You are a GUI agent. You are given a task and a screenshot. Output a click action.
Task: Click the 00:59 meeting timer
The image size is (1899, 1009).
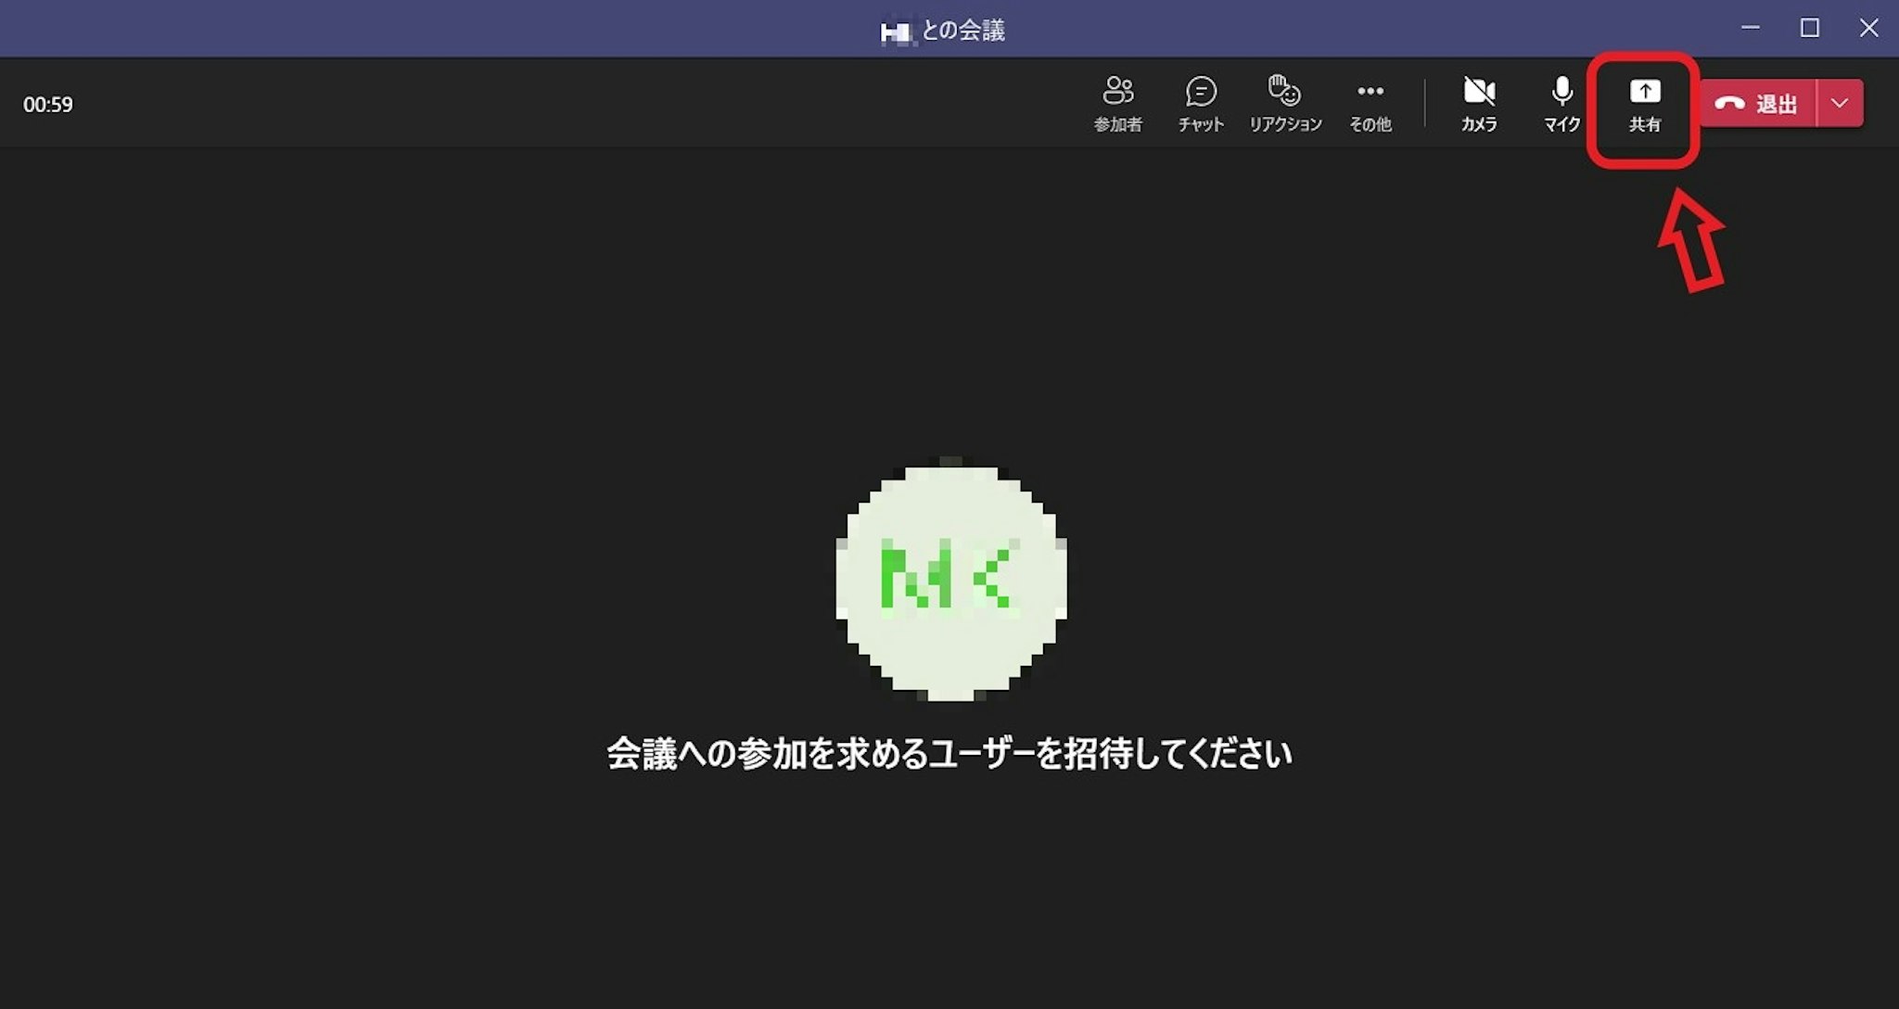pyautogui.click(x=48, y=105)
